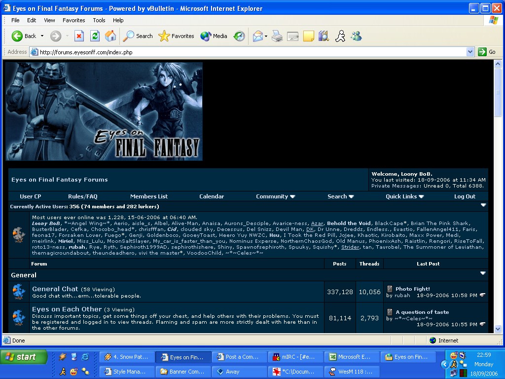Switch to mIRC taskbar window
505x379 pixels.
295,357
